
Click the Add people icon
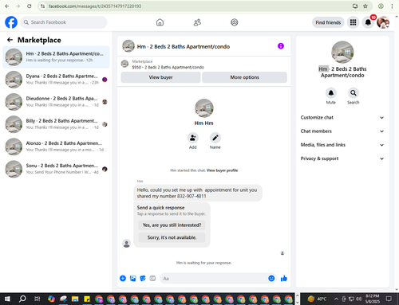tap(192, 138)
